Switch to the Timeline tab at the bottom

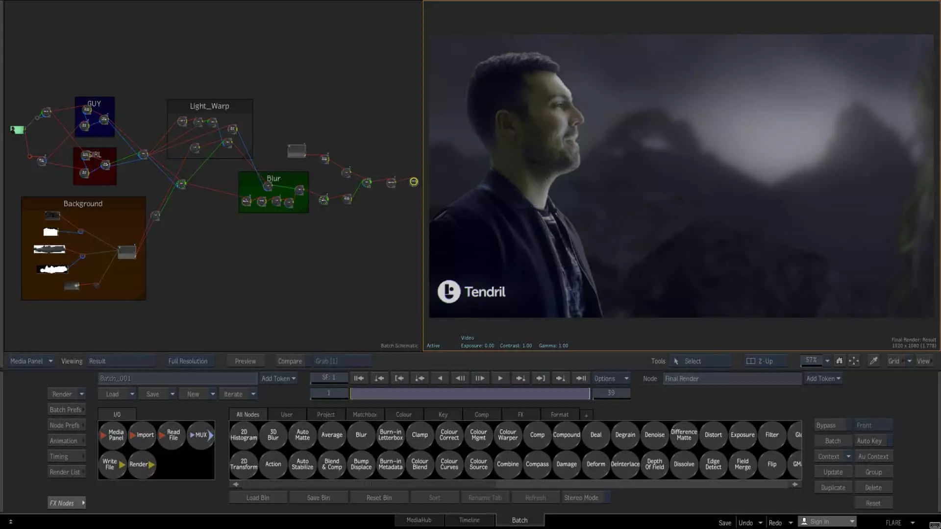pos(470,520)
